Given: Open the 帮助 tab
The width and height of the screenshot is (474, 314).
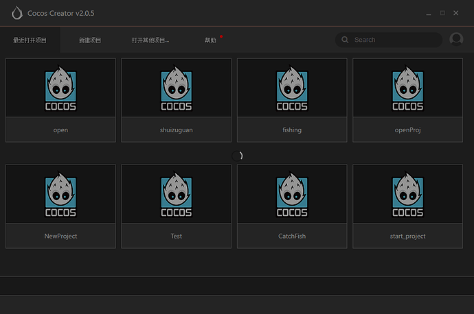Looking at the screenshot, I should (210, 40).
